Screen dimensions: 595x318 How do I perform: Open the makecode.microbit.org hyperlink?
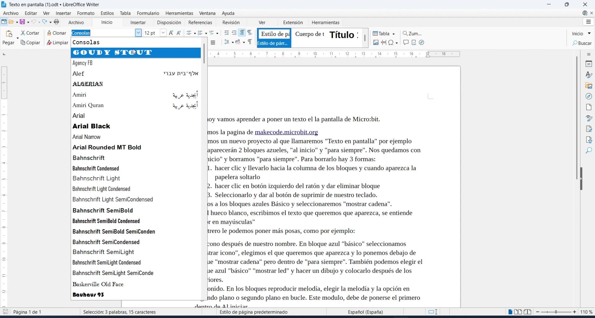tap(286, 132)
